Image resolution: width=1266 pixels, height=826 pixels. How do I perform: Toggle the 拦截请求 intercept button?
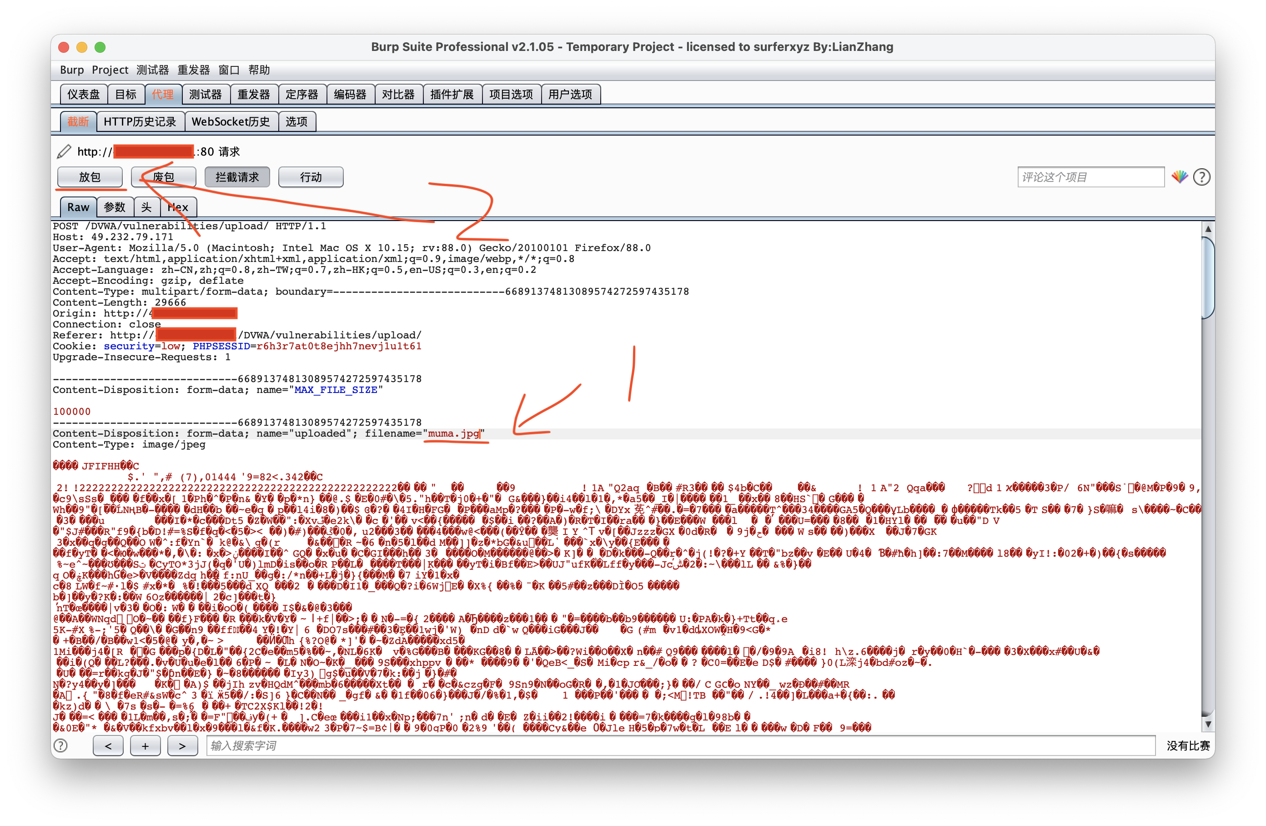point(237,177)
